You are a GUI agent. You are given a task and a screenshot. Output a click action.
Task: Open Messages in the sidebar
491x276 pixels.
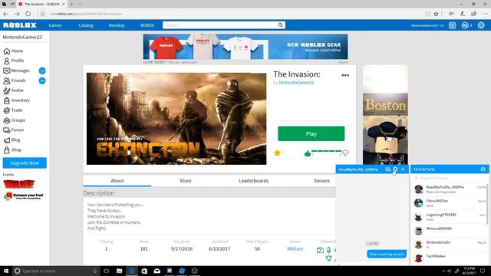(16, 71)
